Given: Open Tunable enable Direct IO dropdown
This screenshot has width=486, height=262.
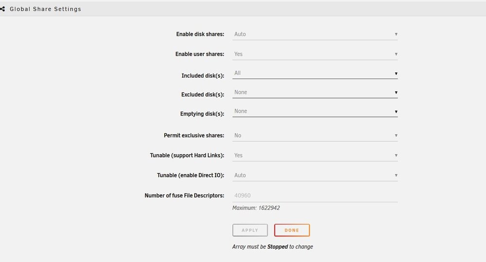Looking at the screenshot, I should 315,175.
